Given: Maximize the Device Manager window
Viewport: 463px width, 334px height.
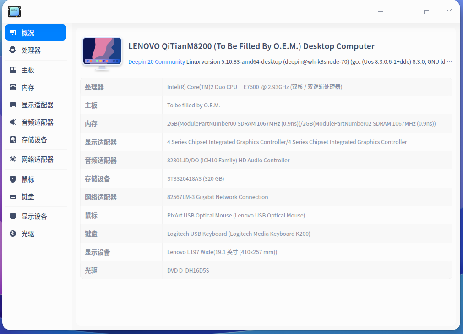Looking at the screenshot, I should pos(426,12).
